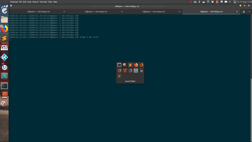Open the blue letter b app in the dock

(4, 67)
